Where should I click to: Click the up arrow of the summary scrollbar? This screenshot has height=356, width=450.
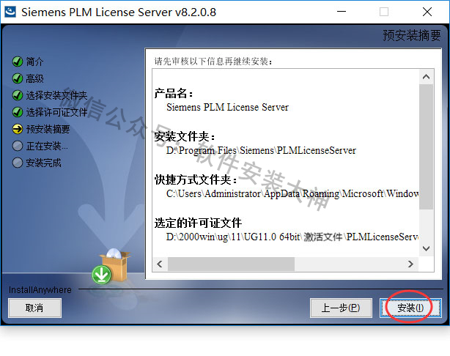click(426, 77)
